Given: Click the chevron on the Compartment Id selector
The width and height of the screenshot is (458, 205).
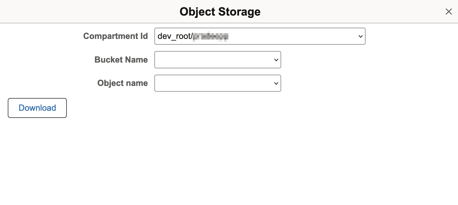Looking at the screenshot, I should [360, 36].
